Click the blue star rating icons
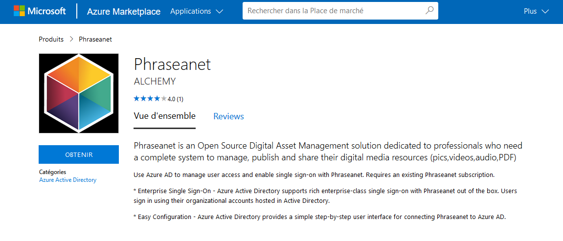The width and height of the screenshot is (563, 241). (x=150, y=99)
